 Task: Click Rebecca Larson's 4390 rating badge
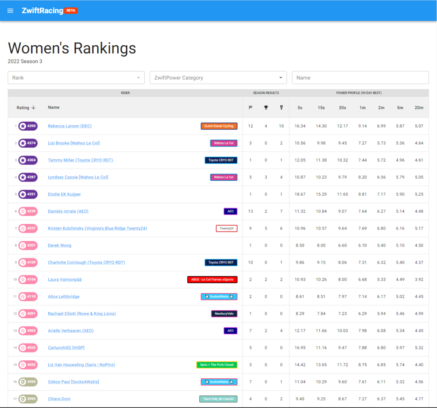28,126
